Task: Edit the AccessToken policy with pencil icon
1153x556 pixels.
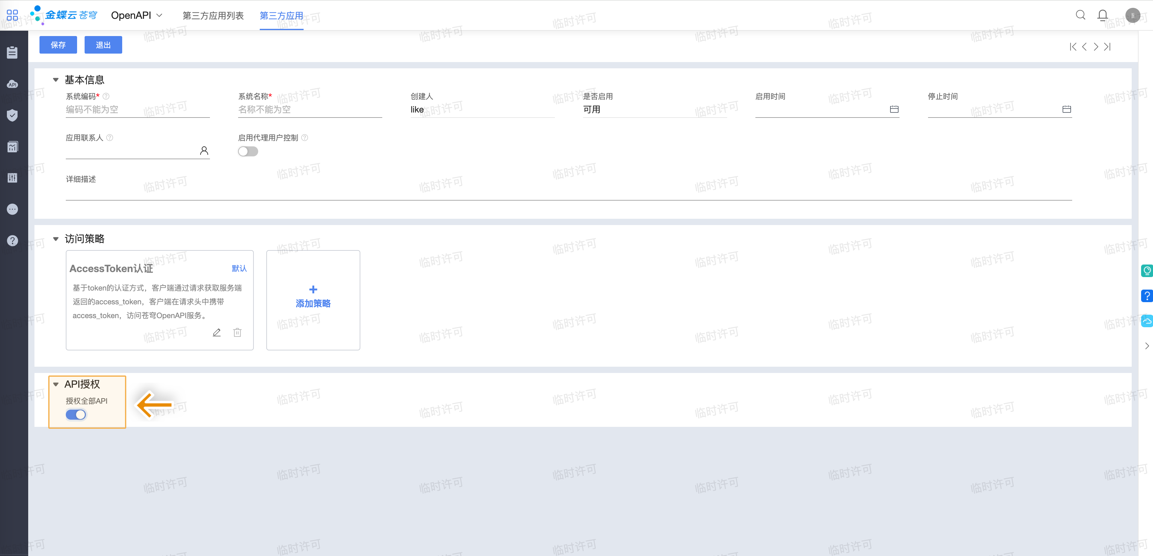Action: coord(217,332)
